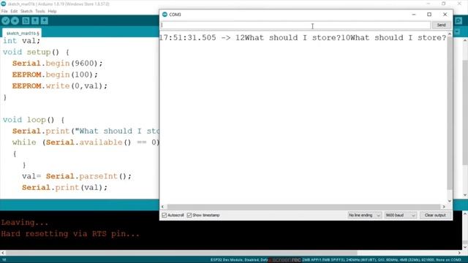Click the Upload sketch arrow icon
Image resolution: width=468 pixels, height=263 pixels.
click(15, 20)
